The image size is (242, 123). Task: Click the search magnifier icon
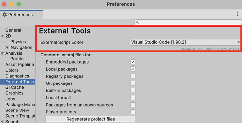click(x=137, y=23)
